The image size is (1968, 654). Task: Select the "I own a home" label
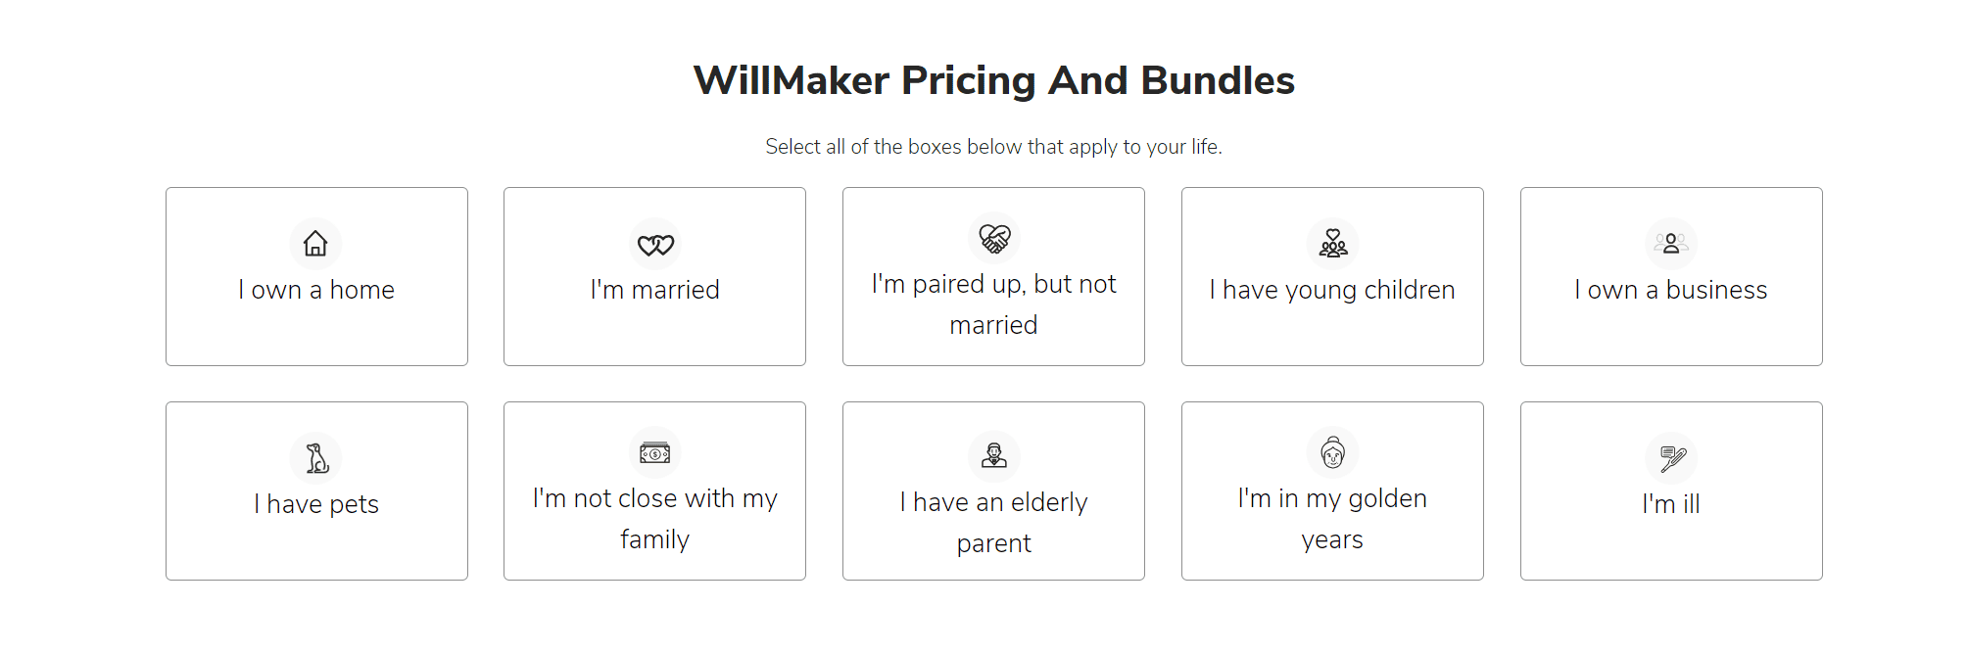(x=316, y=290)
